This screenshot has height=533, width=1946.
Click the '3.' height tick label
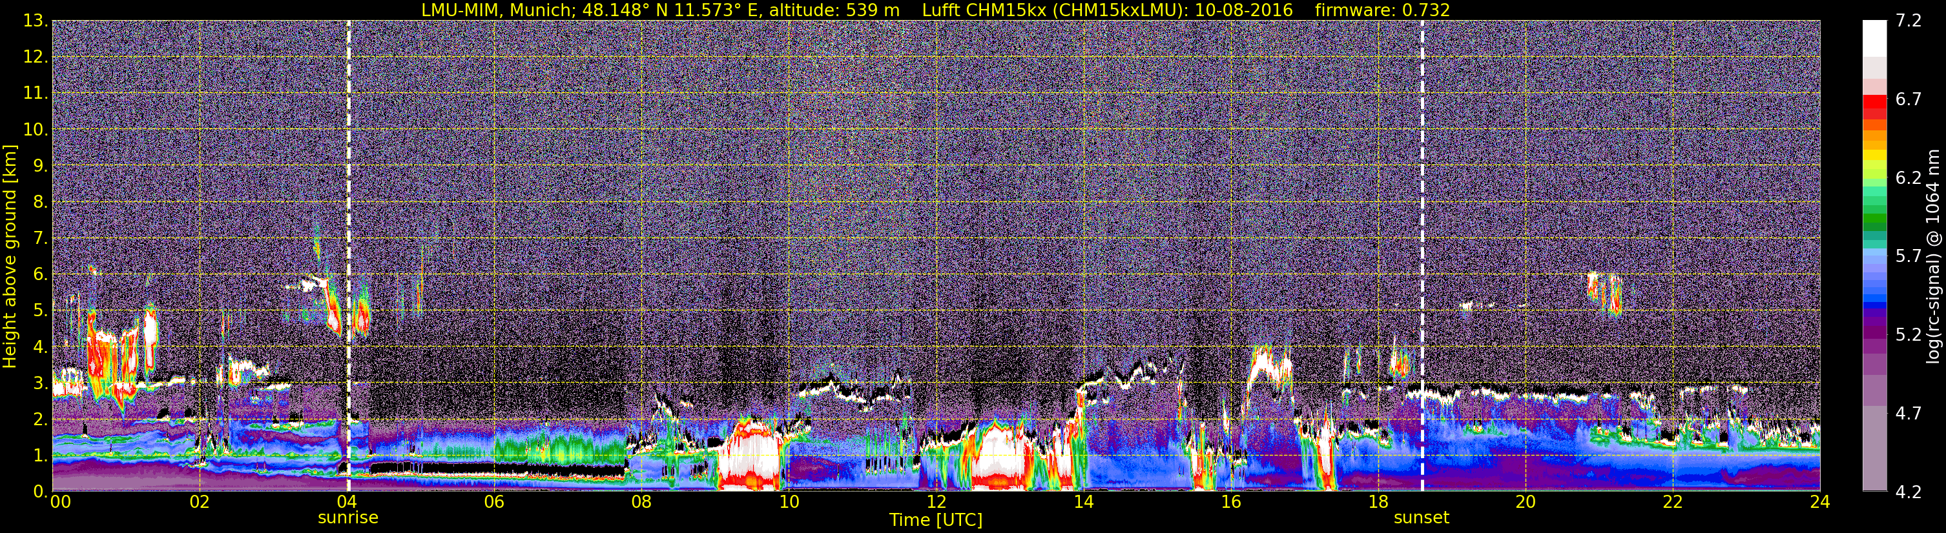(x=39, y=383)
